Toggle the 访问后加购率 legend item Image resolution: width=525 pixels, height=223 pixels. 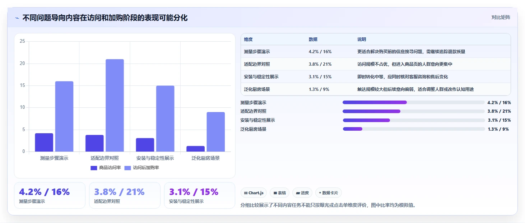141,168
